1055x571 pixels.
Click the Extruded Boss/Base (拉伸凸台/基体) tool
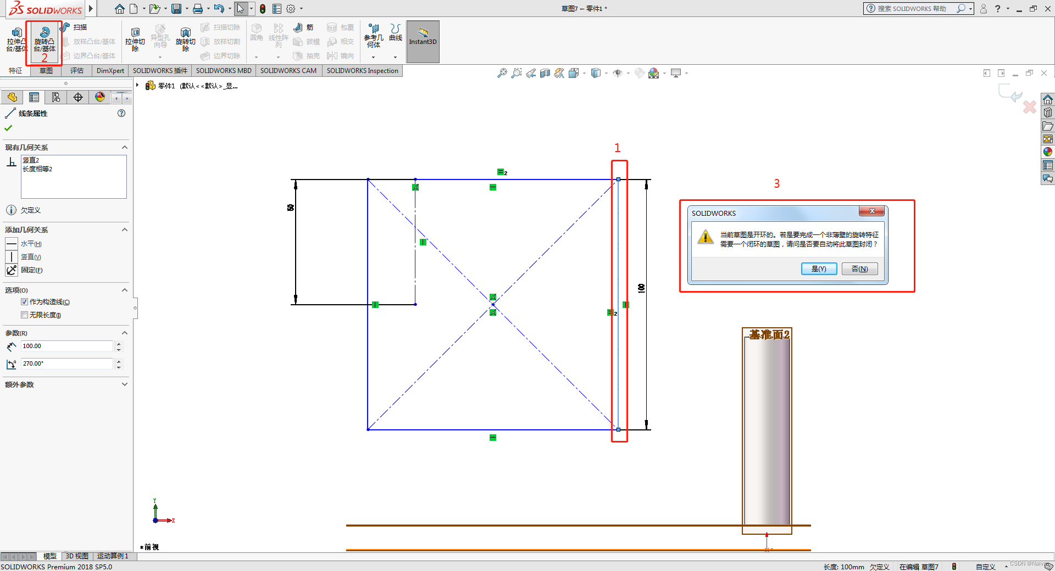pyautogui.click(x=16, y=40)
